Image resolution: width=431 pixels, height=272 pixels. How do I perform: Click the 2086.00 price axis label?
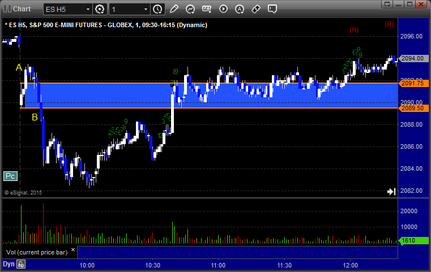click(x=412, y=146)
